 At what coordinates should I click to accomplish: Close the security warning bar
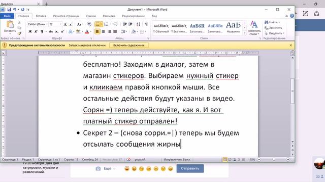[290, 45]
